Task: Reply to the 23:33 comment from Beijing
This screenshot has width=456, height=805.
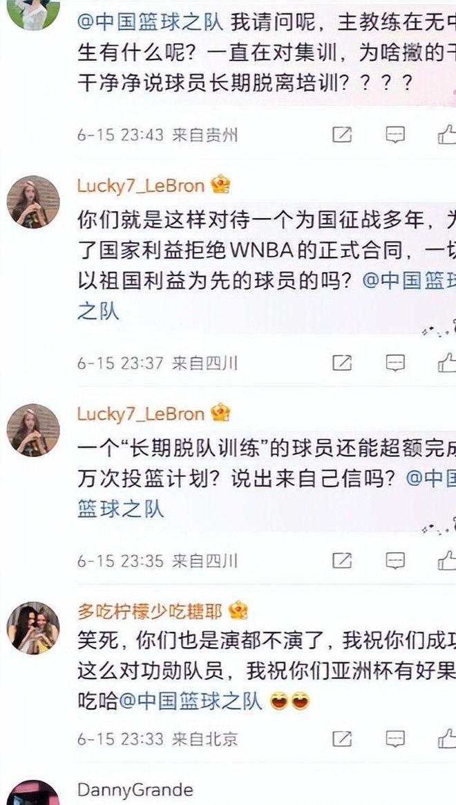Action: (395, 739)
